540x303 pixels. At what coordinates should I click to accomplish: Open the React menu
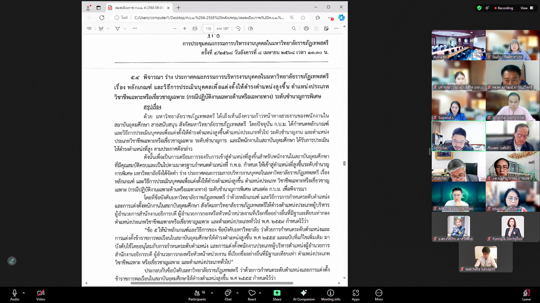[x=252, y=295]
